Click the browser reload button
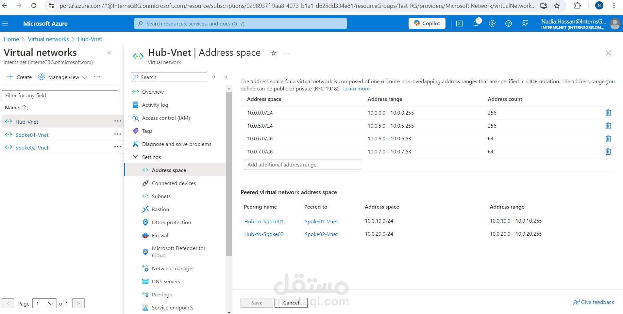 point(34,6)
